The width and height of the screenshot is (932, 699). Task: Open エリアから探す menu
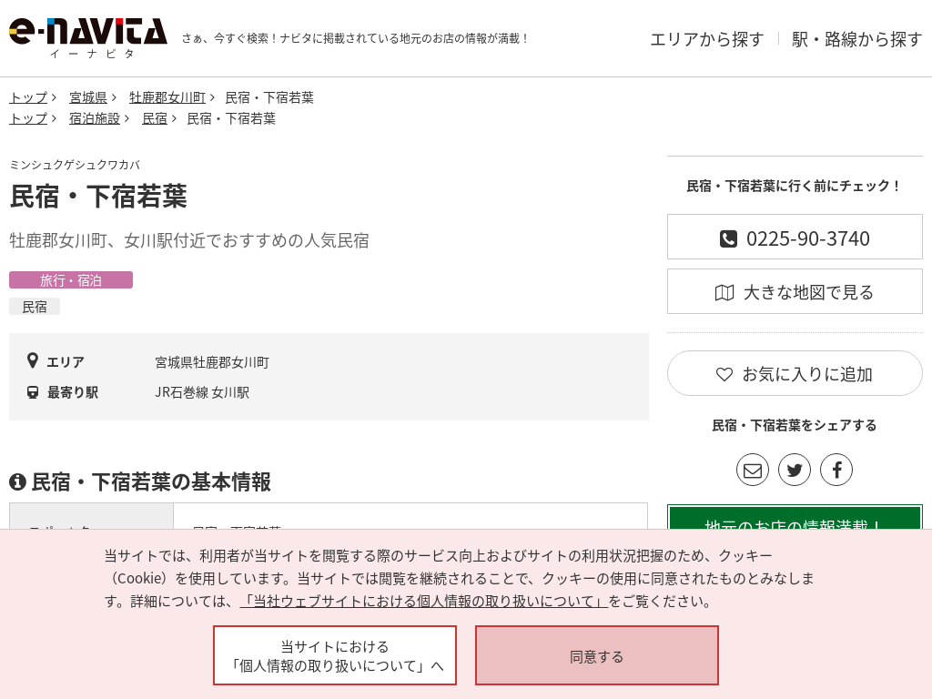point(706,39)
